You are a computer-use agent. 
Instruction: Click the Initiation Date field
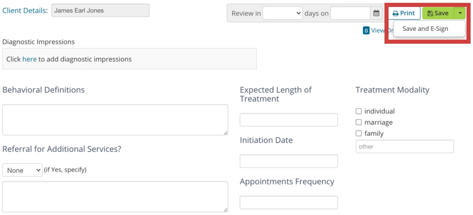pos(289,161)
